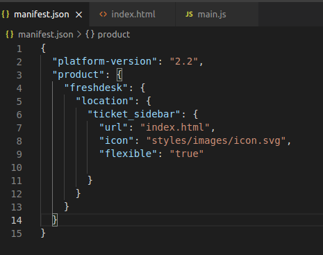Screen dimensions: 323x255
Task: Click the "url" key
Action: tap(113, 127)
